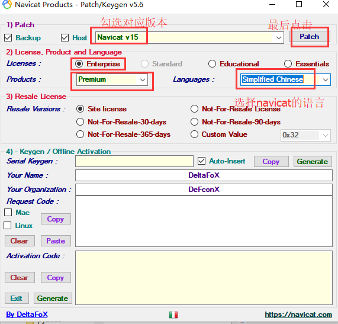Viewport: 338px width, 324px height.
Task: Open the By DeltaFoX link
Action: tap(27, 315)
